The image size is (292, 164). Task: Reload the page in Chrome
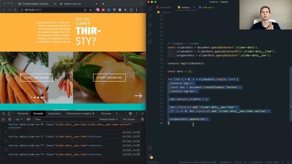pos(15,10)
